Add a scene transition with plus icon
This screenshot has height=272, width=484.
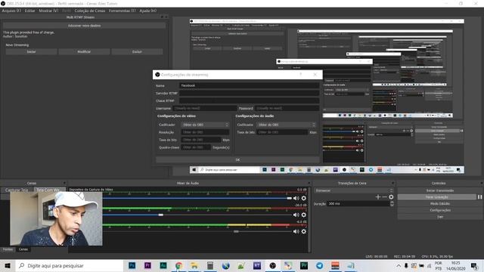pyautogui.click(x=378, y=196)
